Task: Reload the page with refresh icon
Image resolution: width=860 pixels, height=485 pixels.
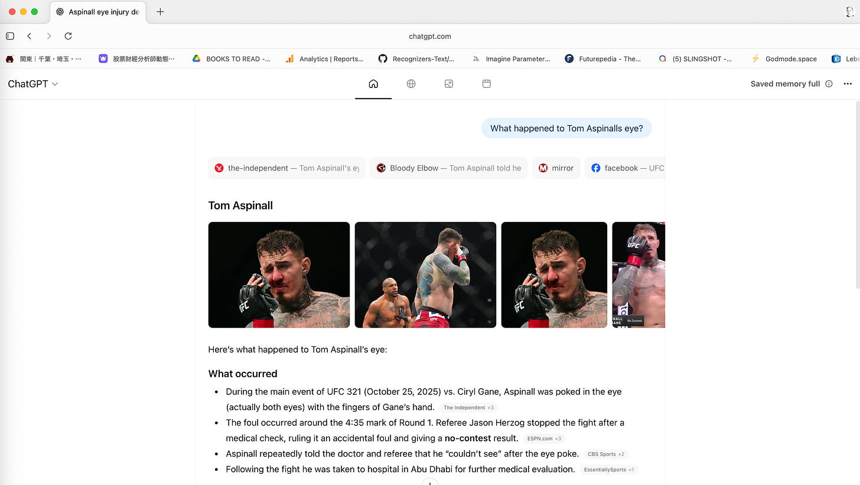Action: click(x=68, y=36)
